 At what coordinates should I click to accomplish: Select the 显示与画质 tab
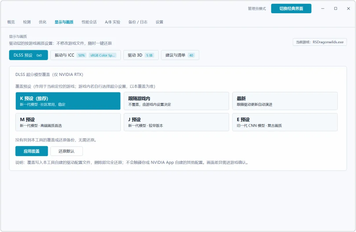pos(64,22)
